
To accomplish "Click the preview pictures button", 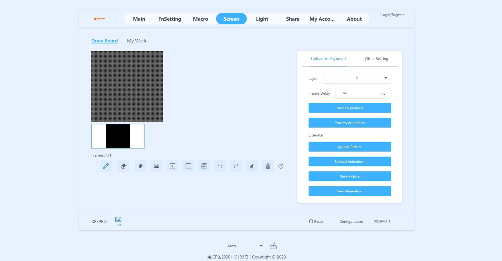I will (350, 108).
